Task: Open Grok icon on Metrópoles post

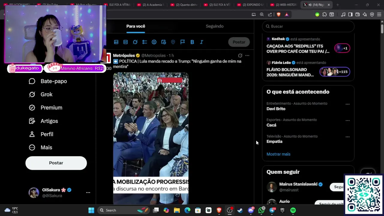Action: pyautogui.click(x=240, y=55)
